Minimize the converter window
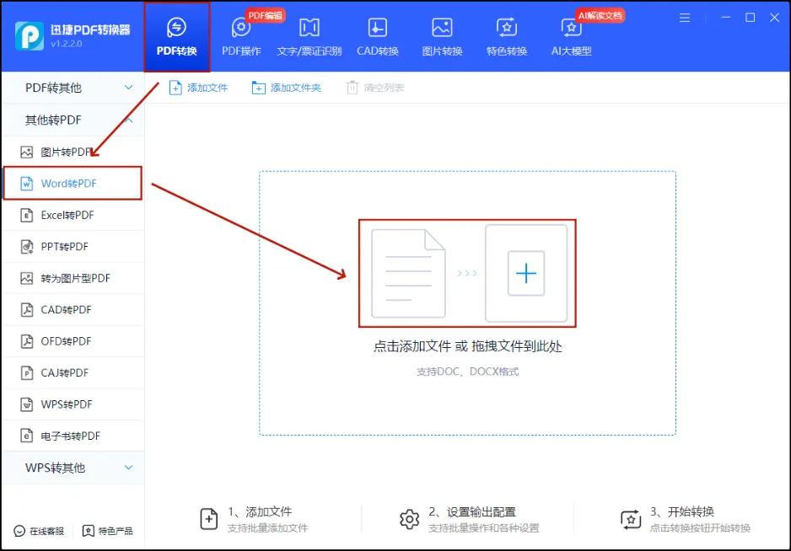Viewport: 791px width, 551px height. click(726, 18)
